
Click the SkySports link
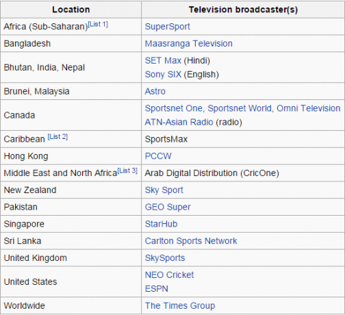coord(165,258)
